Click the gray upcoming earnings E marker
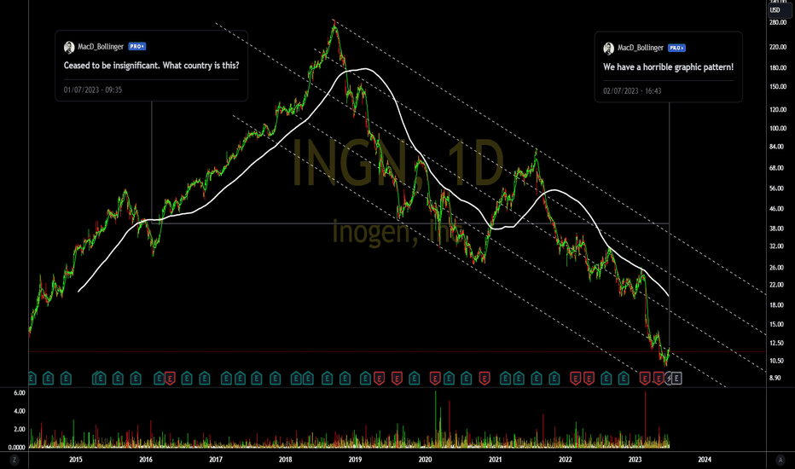Viewport: 795px width, 469px height. point(677,379)
